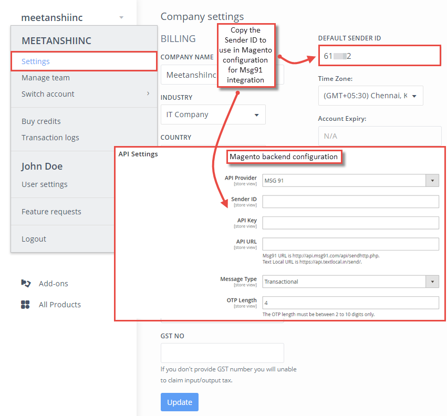Select Manage team menu item
The width and height of the screenshot is (447, 416).
click(46, 78)
